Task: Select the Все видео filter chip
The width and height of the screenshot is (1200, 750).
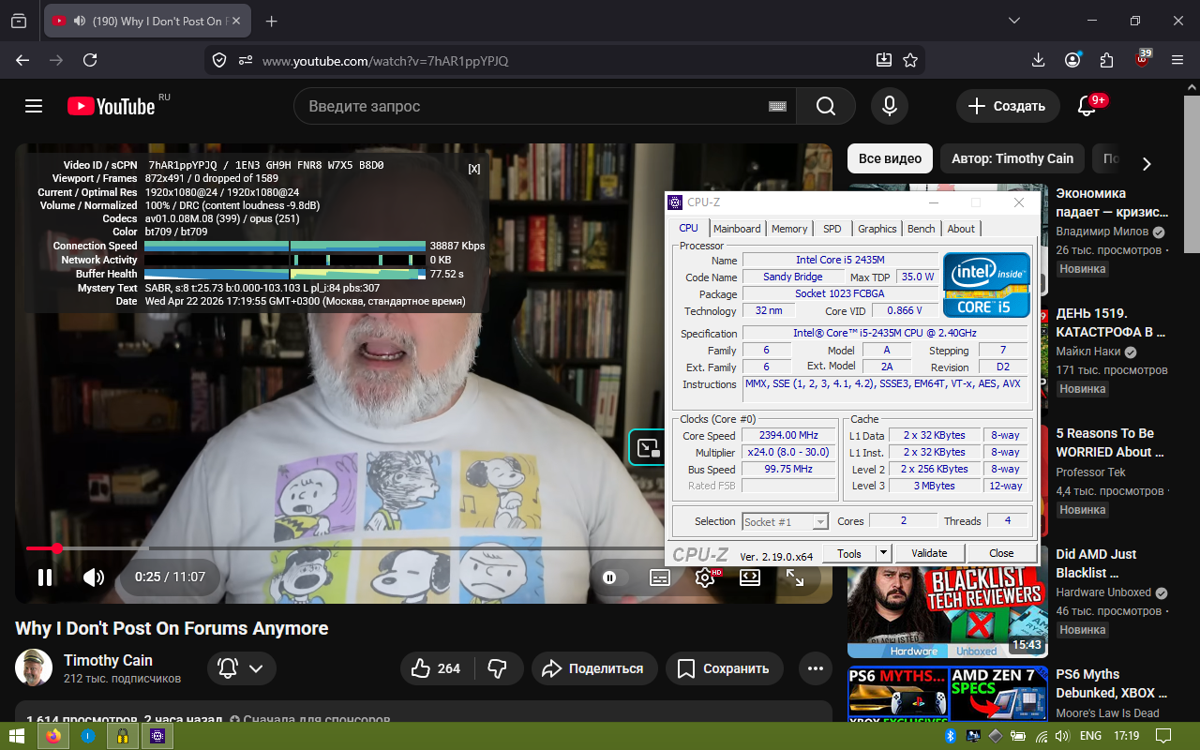Action: pyautogui.click(x=891, y=158)
